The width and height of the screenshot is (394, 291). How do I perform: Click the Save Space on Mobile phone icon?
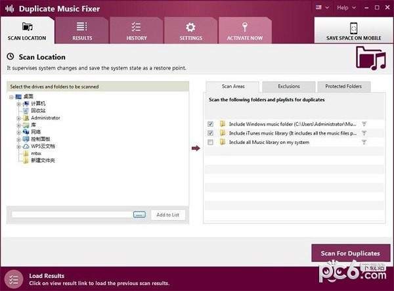point(353,27)
